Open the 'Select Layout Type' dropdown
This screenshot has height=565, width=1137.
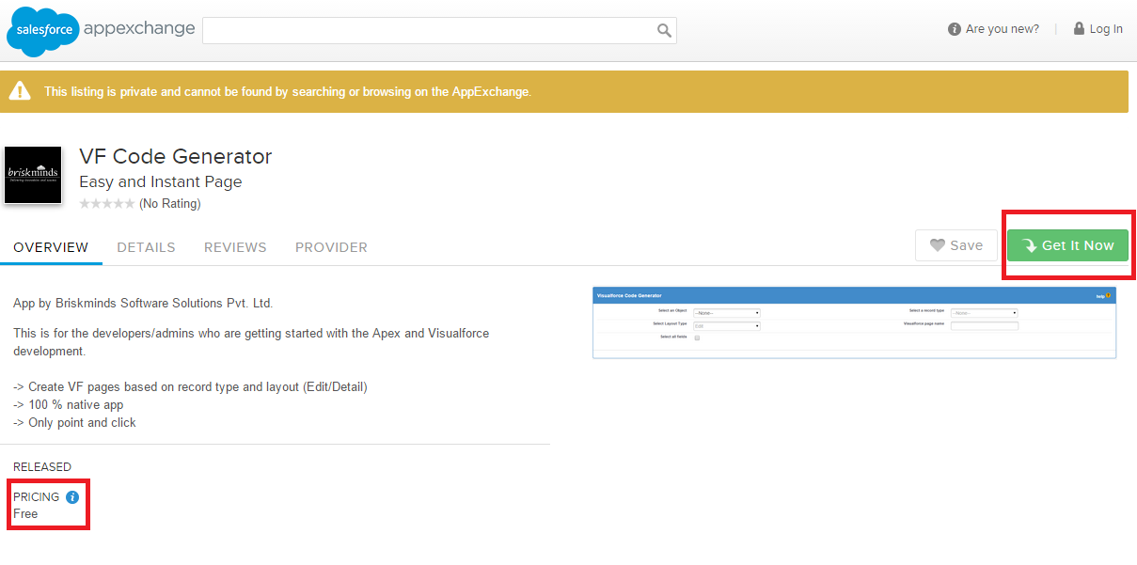[x=728, y=325]
